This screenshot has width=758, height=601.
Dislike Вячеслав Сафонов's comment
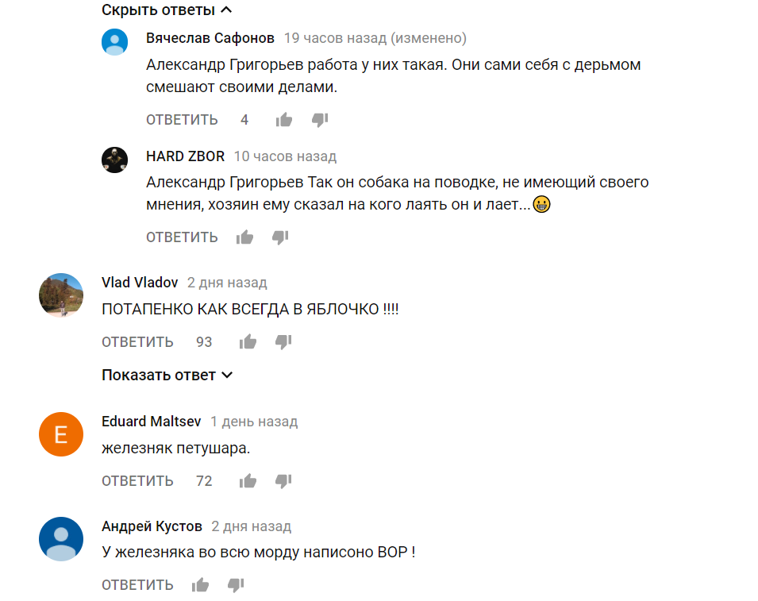320,119
